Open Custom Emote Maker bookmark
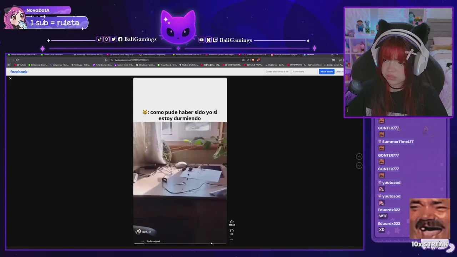 click(124, 65)
